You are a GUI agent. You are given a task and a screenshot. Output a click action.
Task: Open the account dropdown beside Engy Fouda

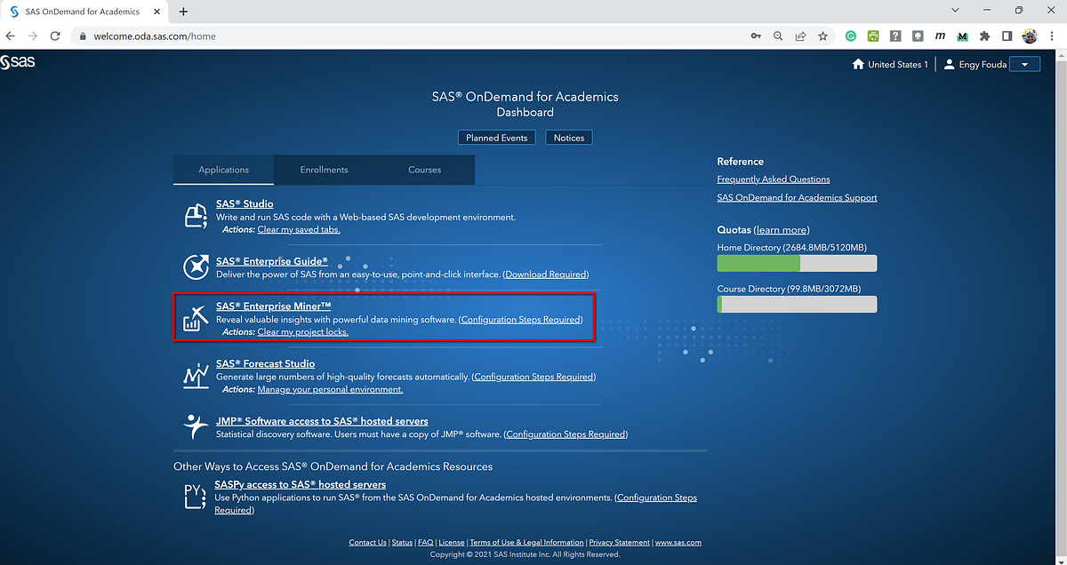(x=1024, y=64)
